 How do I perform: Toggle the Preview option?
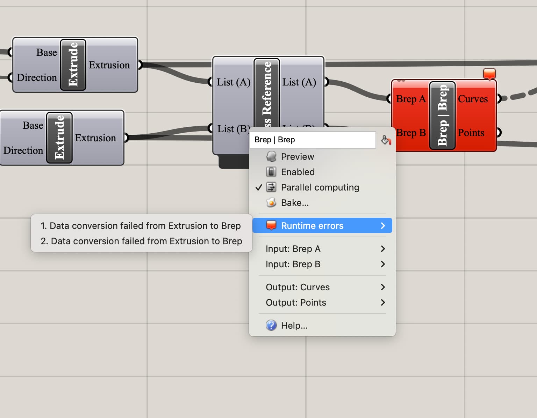[297, 156]
